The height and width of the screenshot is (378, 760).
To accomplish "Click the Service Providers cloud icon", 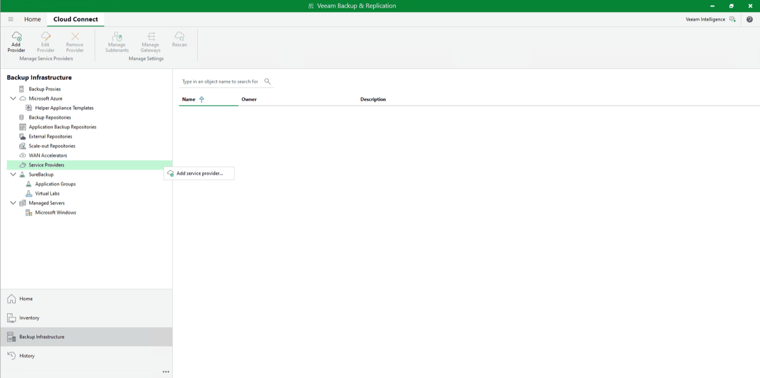I will 22,165.
